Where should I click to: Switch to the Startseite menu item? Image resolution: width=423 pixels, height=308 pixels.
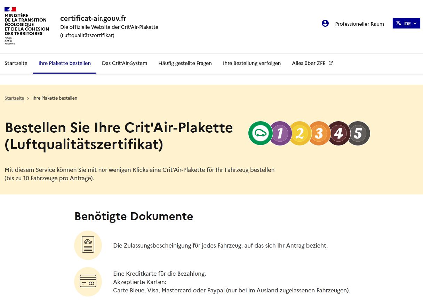coord(16,63)
